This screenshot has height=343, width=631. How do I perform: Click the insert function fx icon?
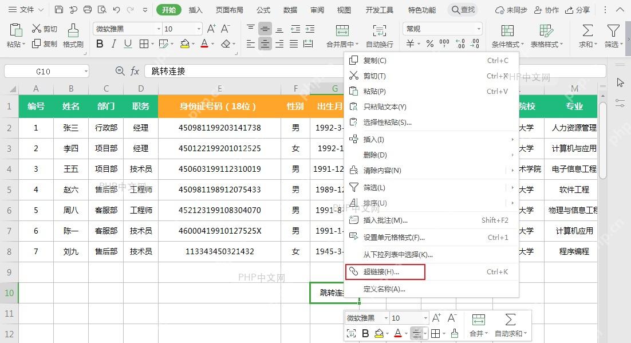tap(135, 71)
